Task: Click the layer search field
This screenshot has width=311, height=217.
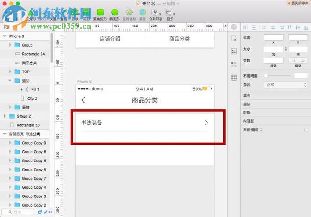Action: (18, 212)
